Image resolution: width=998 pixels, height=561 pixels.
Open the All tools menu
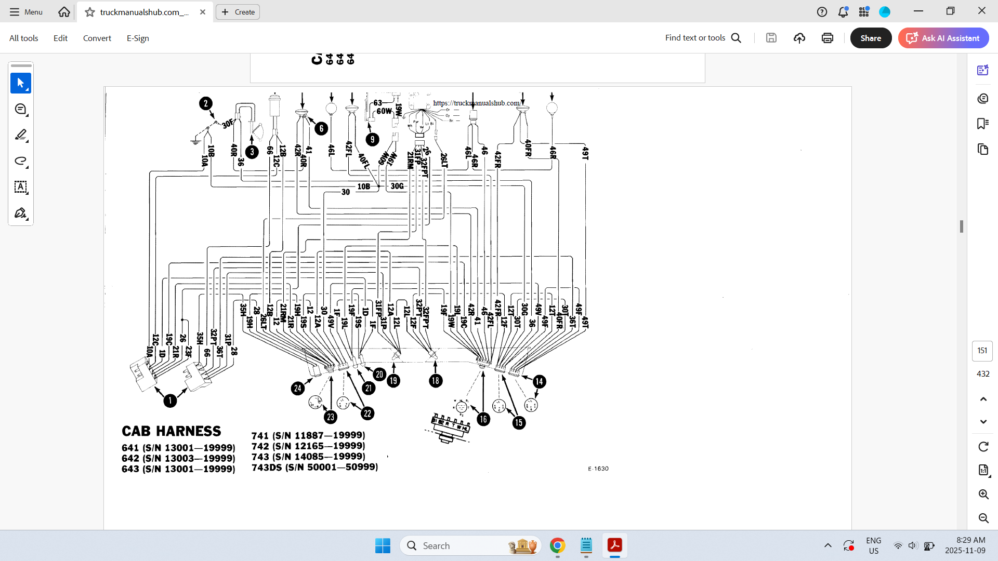tap(24, 38)
